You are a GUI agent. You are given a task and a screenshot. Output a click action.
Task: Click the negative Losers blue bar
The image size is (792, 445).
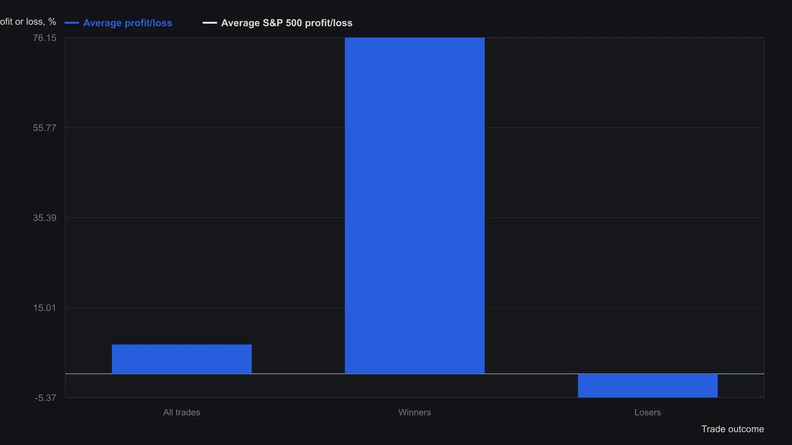[x=647, y=386]
